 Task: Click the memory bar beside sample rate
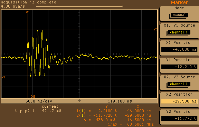(x=79, y=6)
